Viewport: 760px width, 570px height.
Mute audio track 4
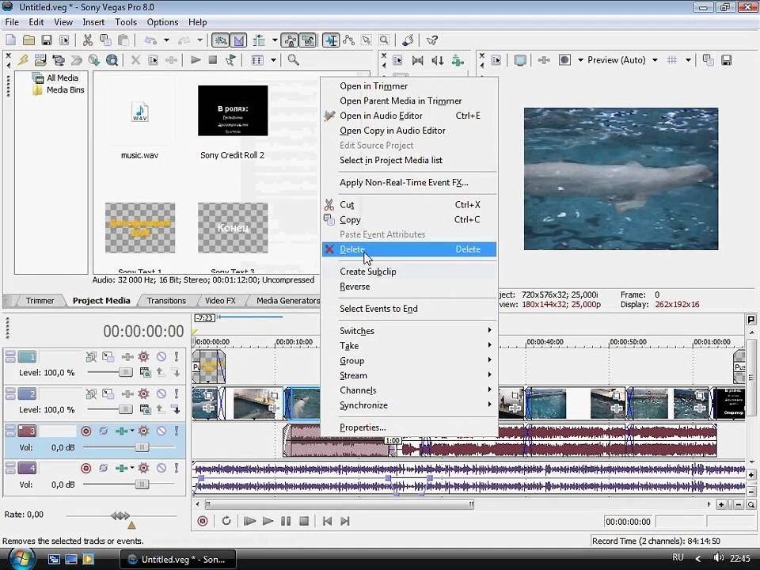[161, 468]
